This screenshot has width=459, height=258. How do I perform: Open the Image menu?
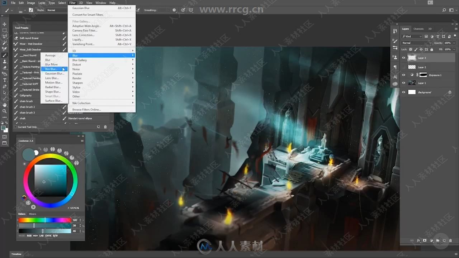(x=31, y=3)
